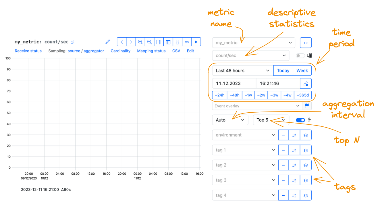Click the 11.12.2023 date field
Viewport: 378px width, 206px height.
(x=234, y=84)
